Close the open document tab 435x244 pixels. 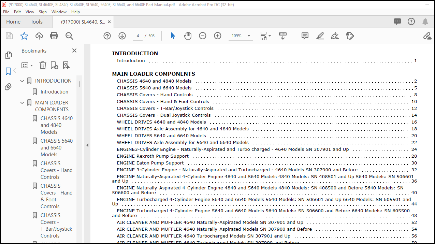(x=109, y=21)
